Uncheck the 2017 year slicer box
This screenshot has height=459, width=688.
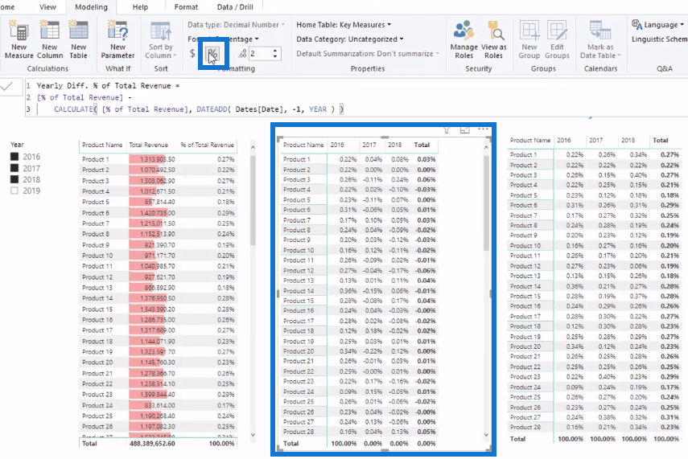pos(14,168)
